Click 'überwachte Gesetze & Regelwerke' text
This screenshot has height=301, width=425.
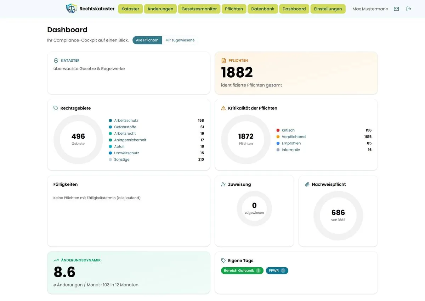[89, 69]
